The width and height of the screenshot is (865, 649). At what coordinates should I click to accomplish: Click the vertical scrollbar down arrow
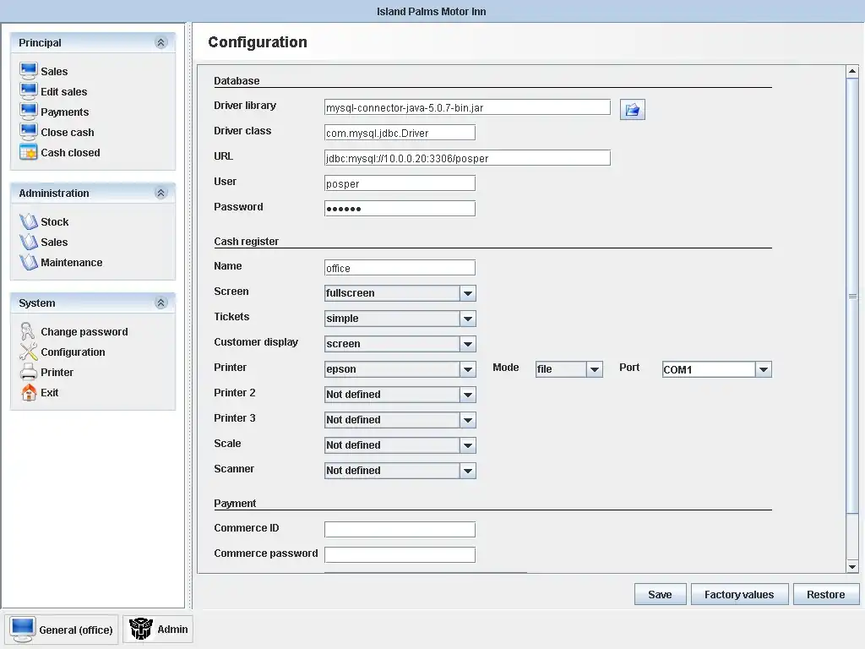pos(851,566)
